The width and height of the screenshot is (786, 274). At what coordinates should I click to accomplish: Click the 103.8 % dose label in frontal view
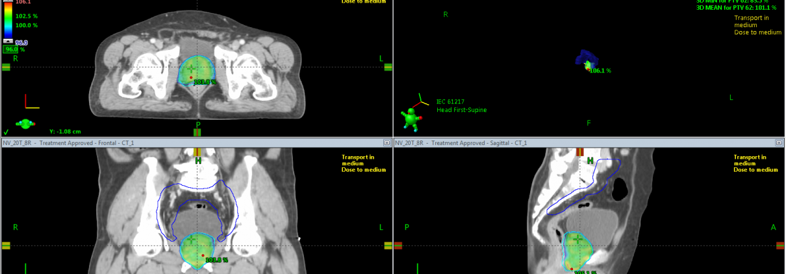point(216,260)
